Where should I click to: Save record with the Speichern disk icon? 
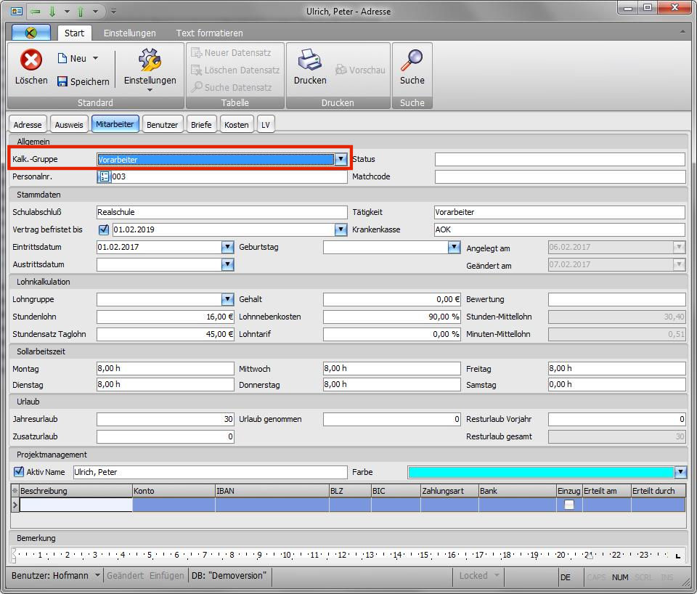[x=62, y=81]
